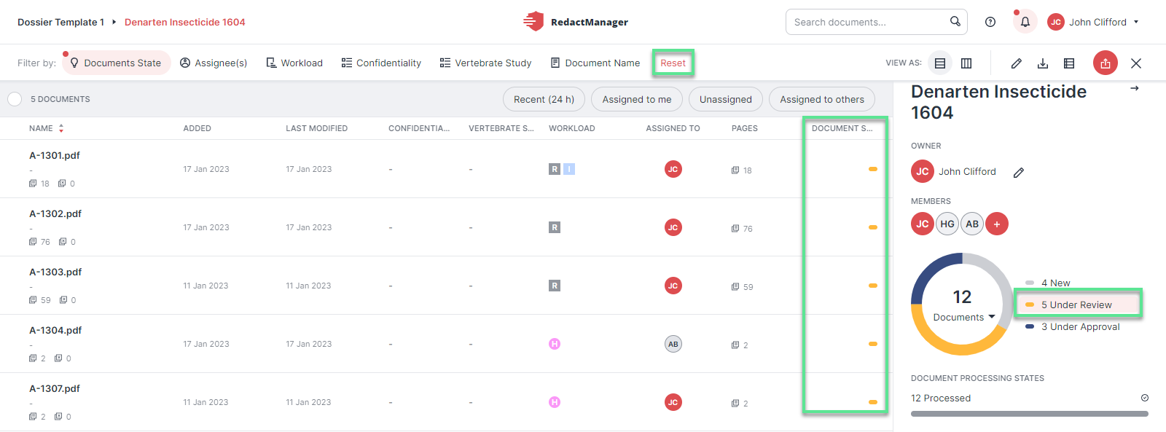
Task: Open document A-1303.pdf
Action: tap(55, 272)
